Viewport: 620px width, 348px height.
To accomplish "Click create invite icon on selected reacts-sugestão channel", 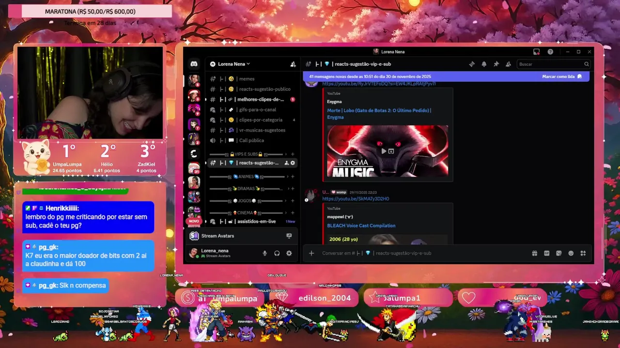I will 286,163.
